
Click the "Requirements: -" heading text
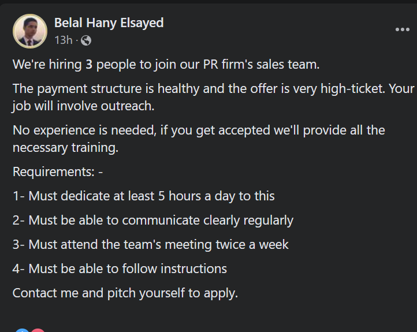(58, 171)
